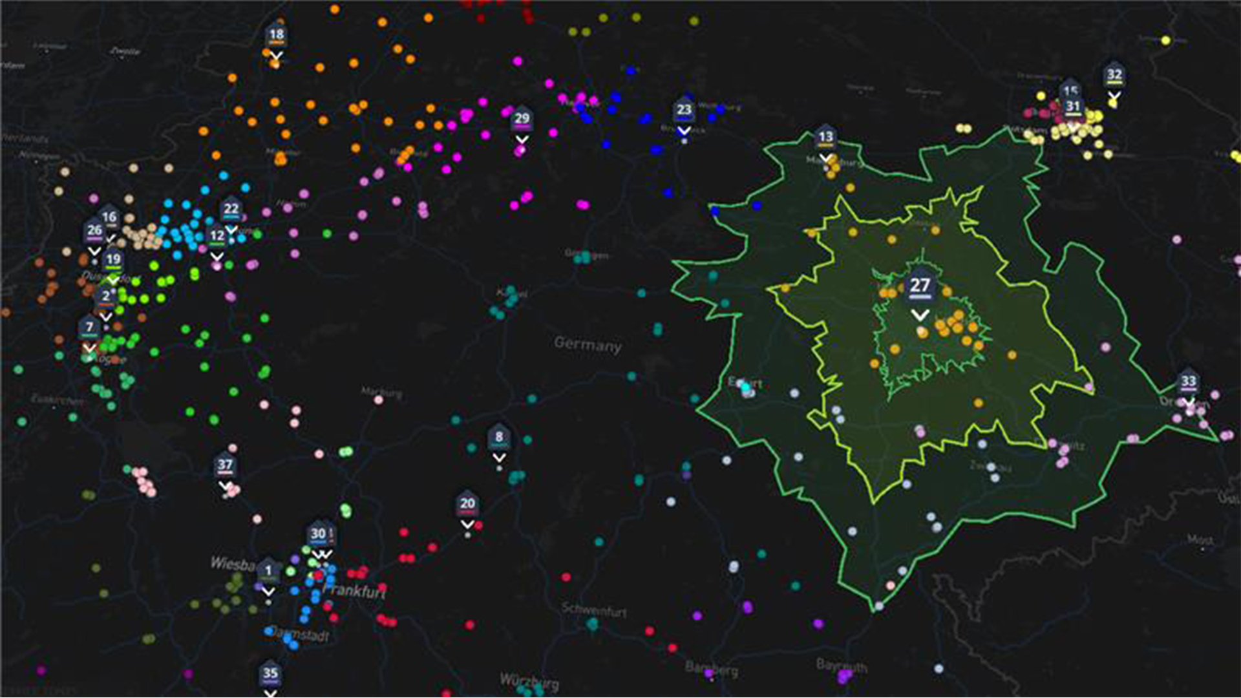1241x698 pixels.
Task: Open depot marker number 29
Action: (x=522, y=118)
